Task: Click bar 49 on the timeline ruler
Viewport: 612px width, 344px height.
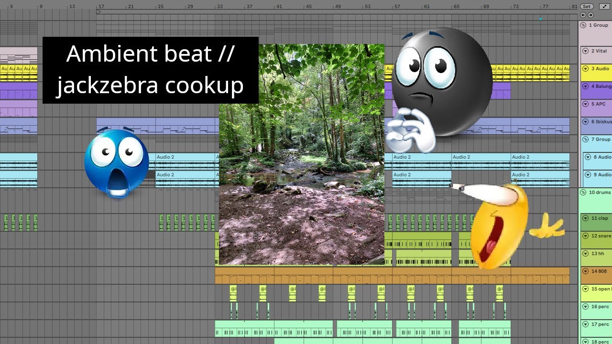Action: click(338, 7)
